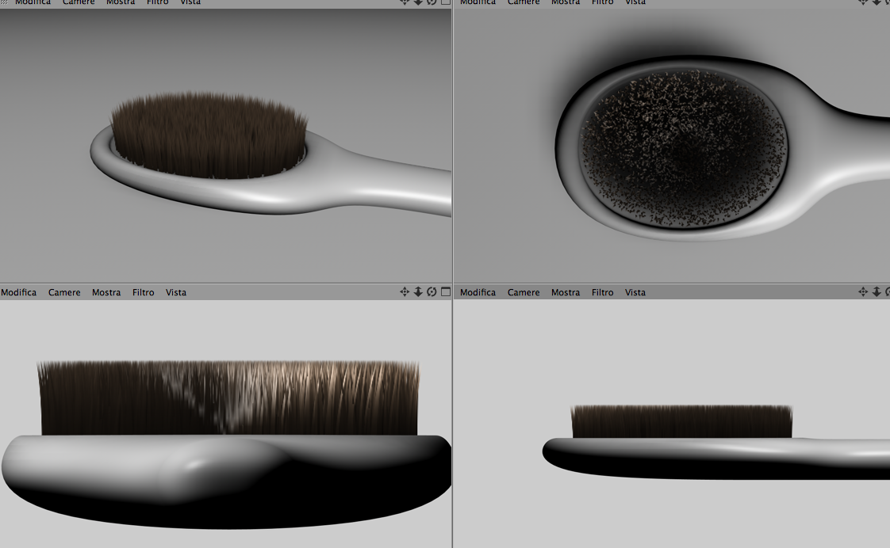The height and width of the screenshot is (548, 890).
Task: Click the pan icon of the top-left viewport
Action: [404, 2]
